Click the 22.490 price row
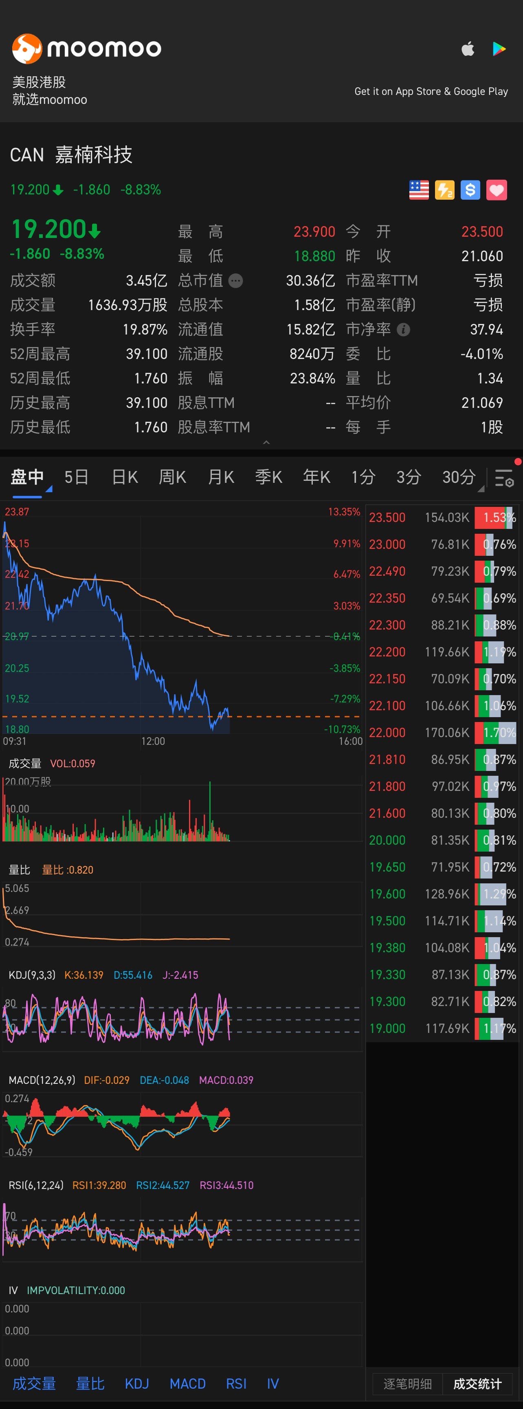 [x=442, y=571]
